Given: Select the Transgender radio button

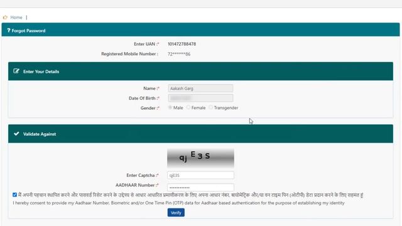Looking at the screenshot, I should coord(211,107).
